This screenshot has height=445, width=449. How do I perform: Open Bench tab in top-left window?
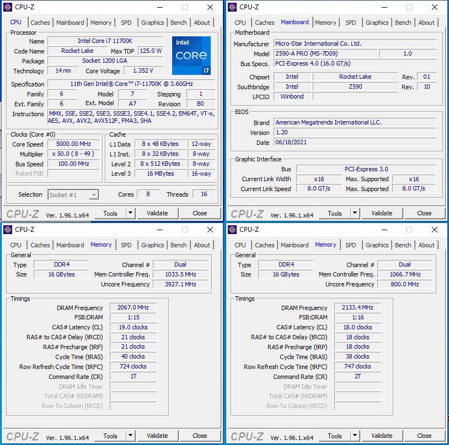coord(178,23)
